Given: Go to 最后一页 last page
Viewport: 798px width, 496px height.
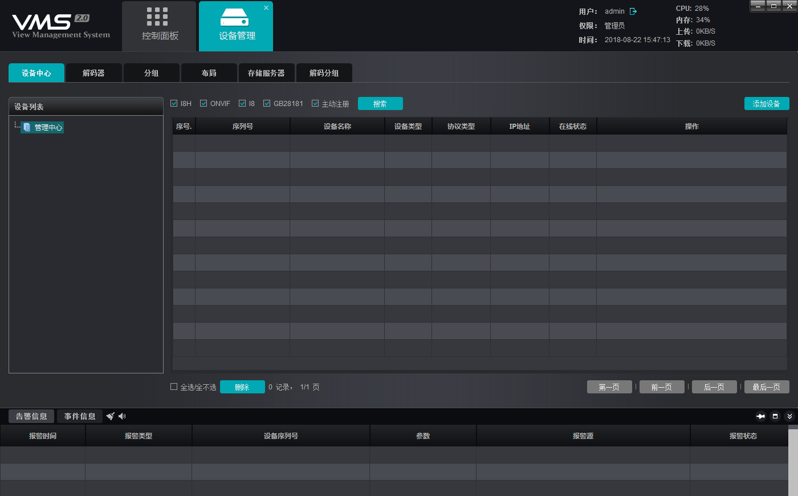Looking at the screenshot, I should [x=767, y=387].
